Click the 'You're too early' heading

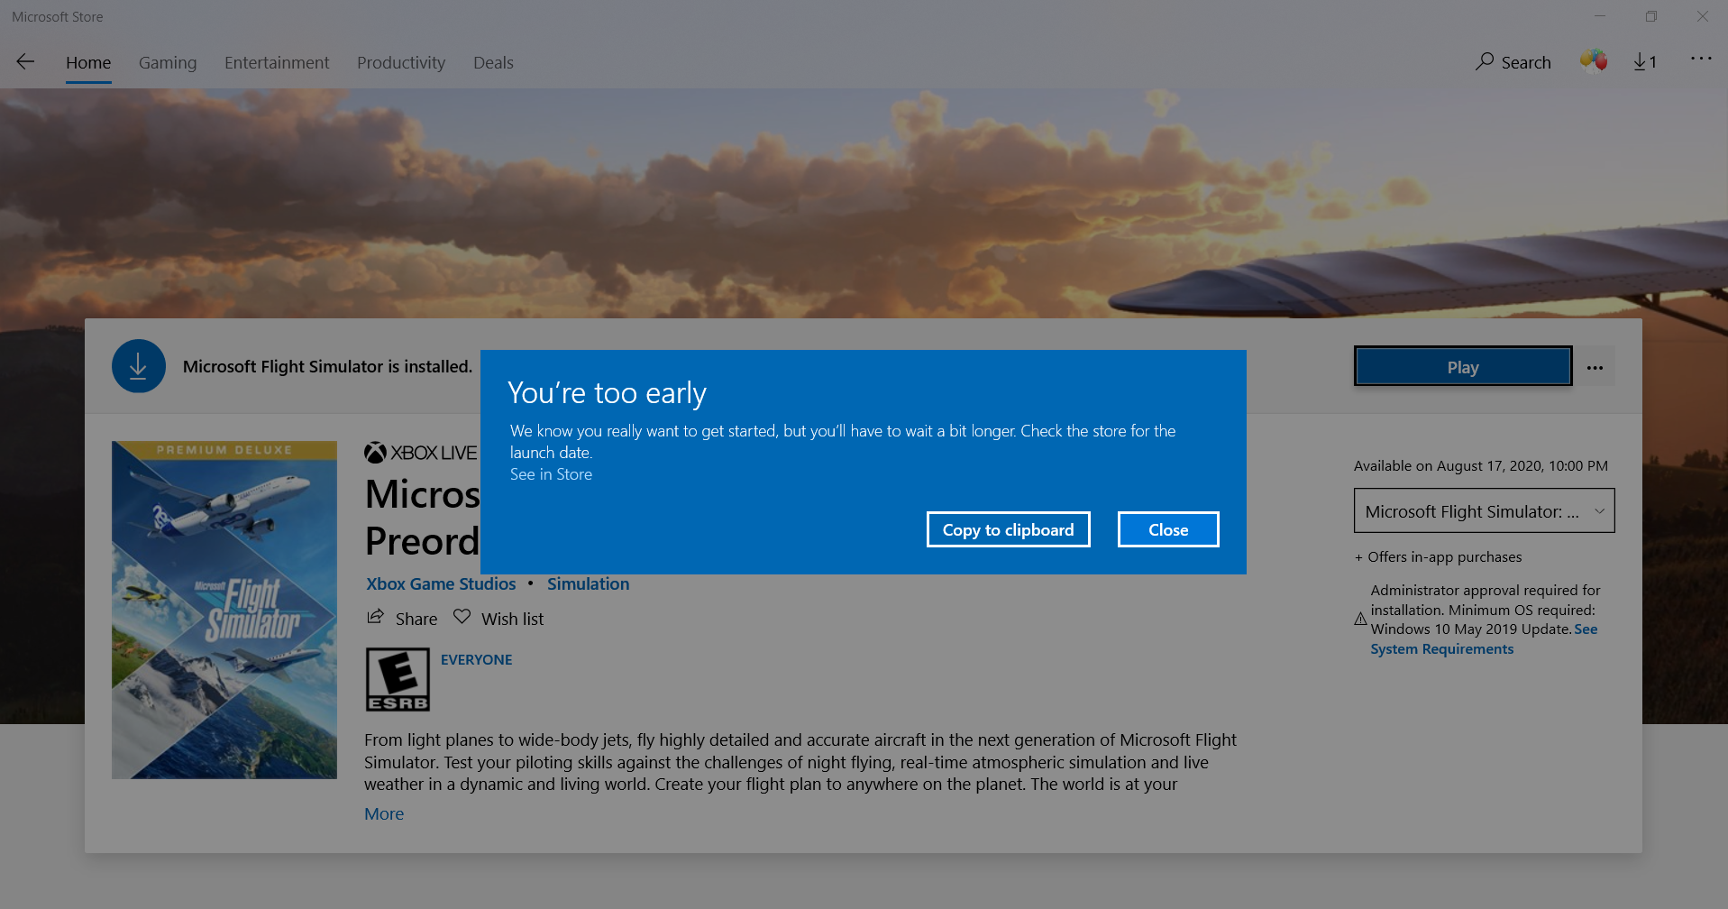coord(607,393)
